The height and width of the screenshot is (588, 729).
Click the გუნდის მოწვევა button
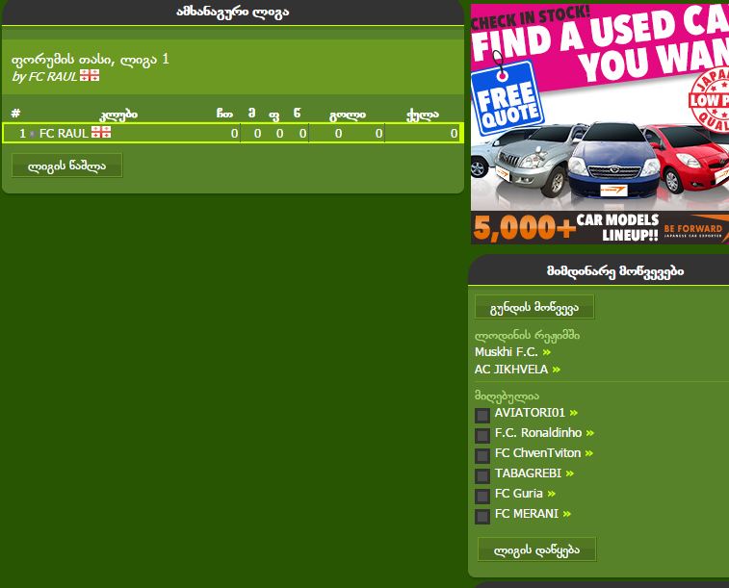tap(534, 307)
